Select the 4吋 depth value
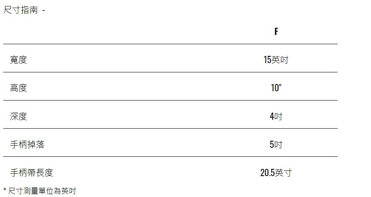This screenshot has height=197, width=371. [276, 116]
